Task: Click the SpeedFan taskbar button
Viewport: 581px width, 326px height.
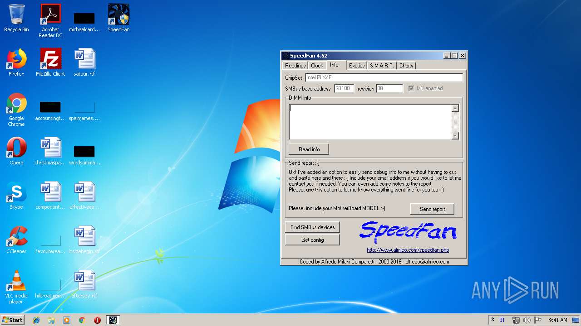Action: pyautogui.click(x=113, y=320)
